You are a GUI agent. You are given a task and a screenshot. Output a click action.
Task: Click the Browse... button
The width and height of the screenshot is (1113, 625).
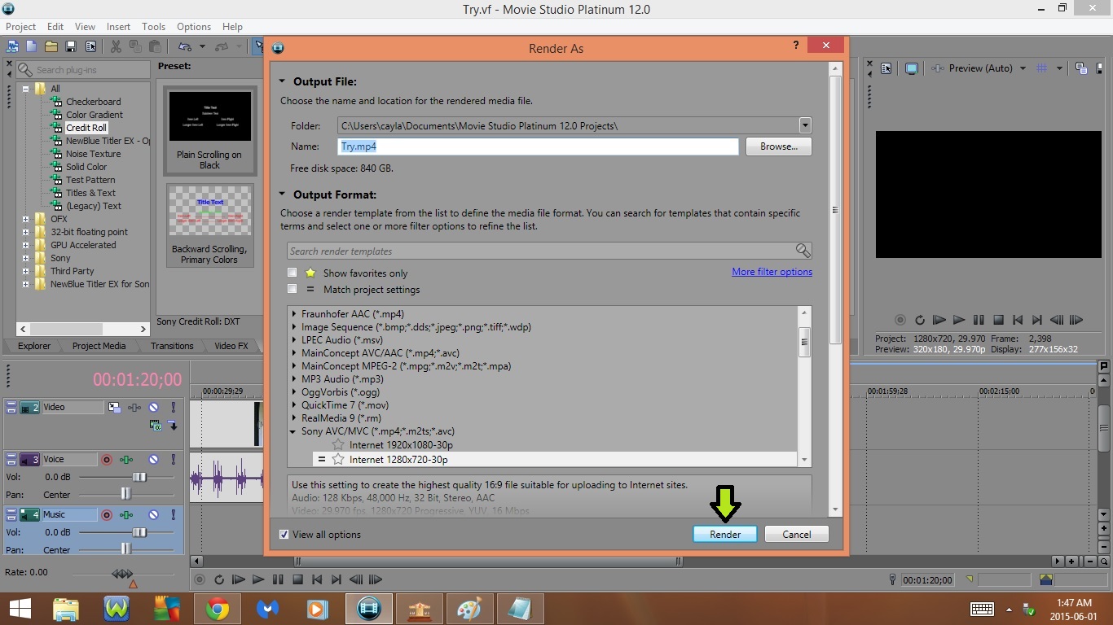pyautogui.click(x=778, y=146)
